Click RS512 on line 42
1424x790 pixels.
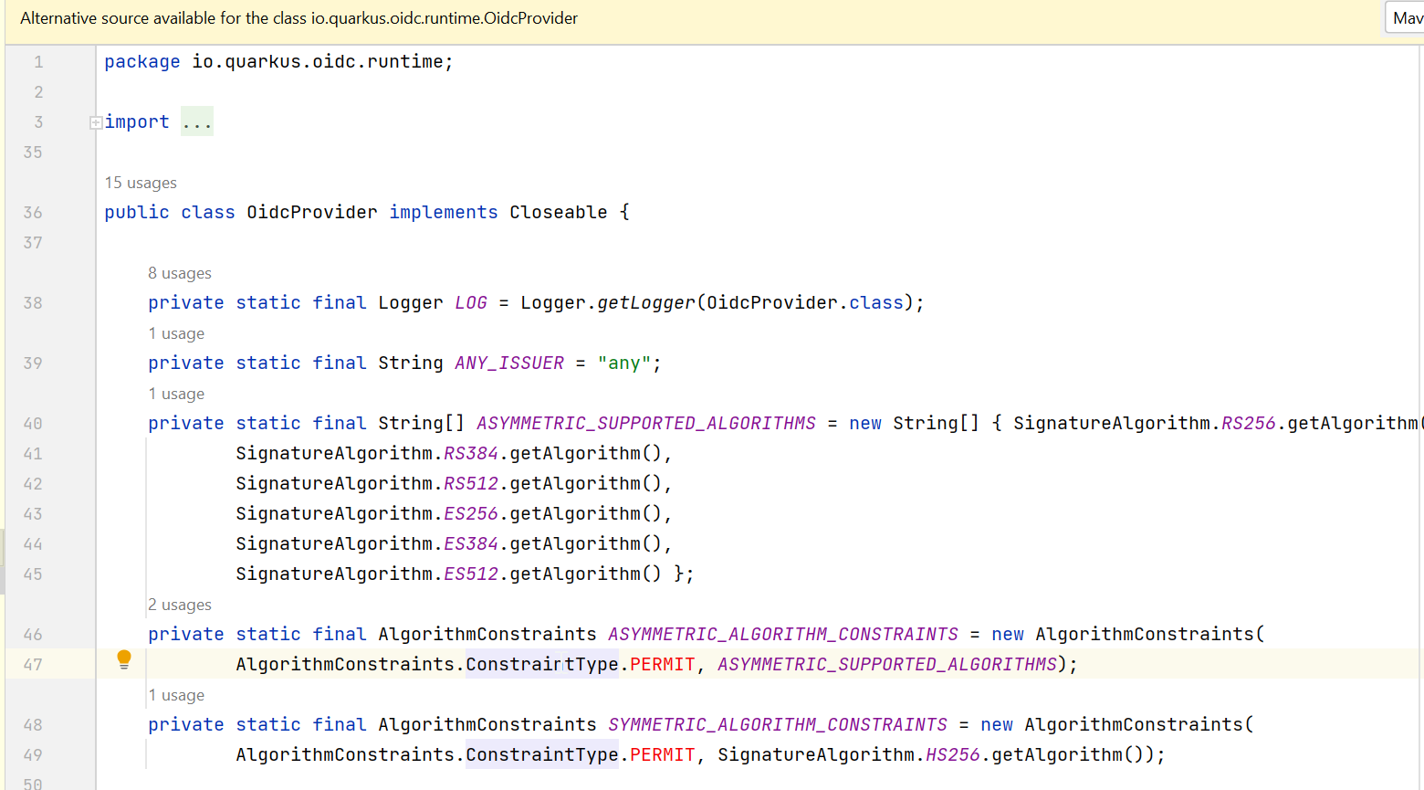pos(471,483)
